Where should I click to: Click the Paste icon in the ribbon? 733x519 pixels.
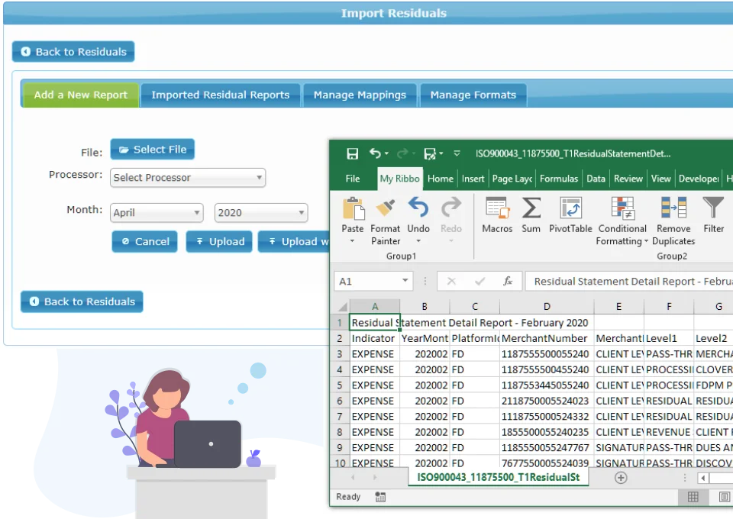click(353, 214)
